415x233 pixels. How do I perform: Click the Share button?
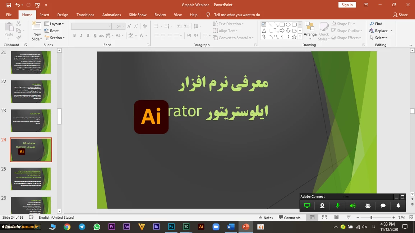[400, 15]
